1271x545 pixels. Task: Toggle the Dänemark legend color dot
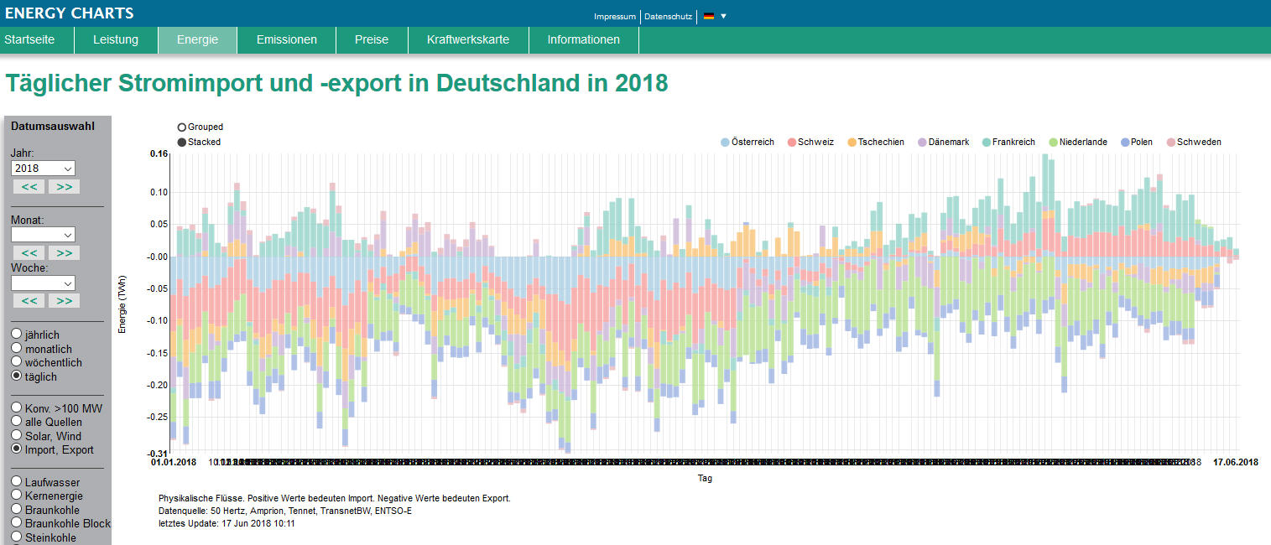point(922,143)
